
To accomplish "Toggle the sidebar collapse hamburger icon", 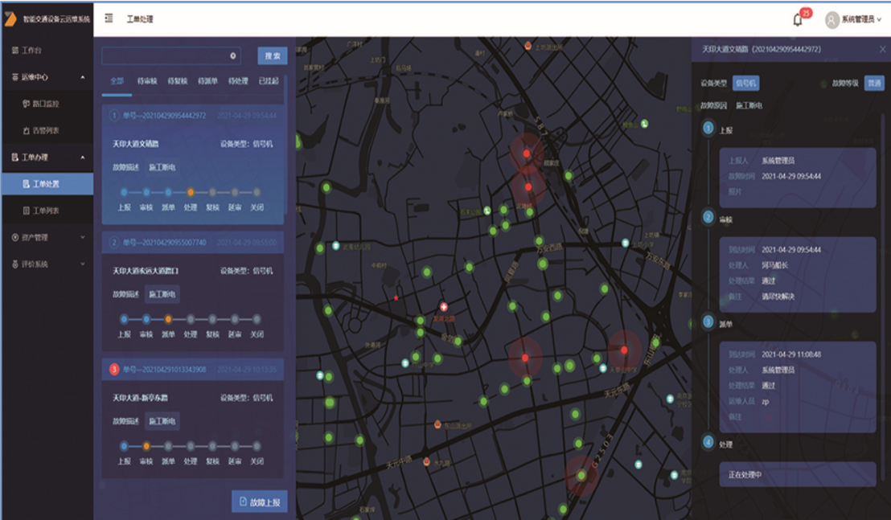I will (109, 18).
